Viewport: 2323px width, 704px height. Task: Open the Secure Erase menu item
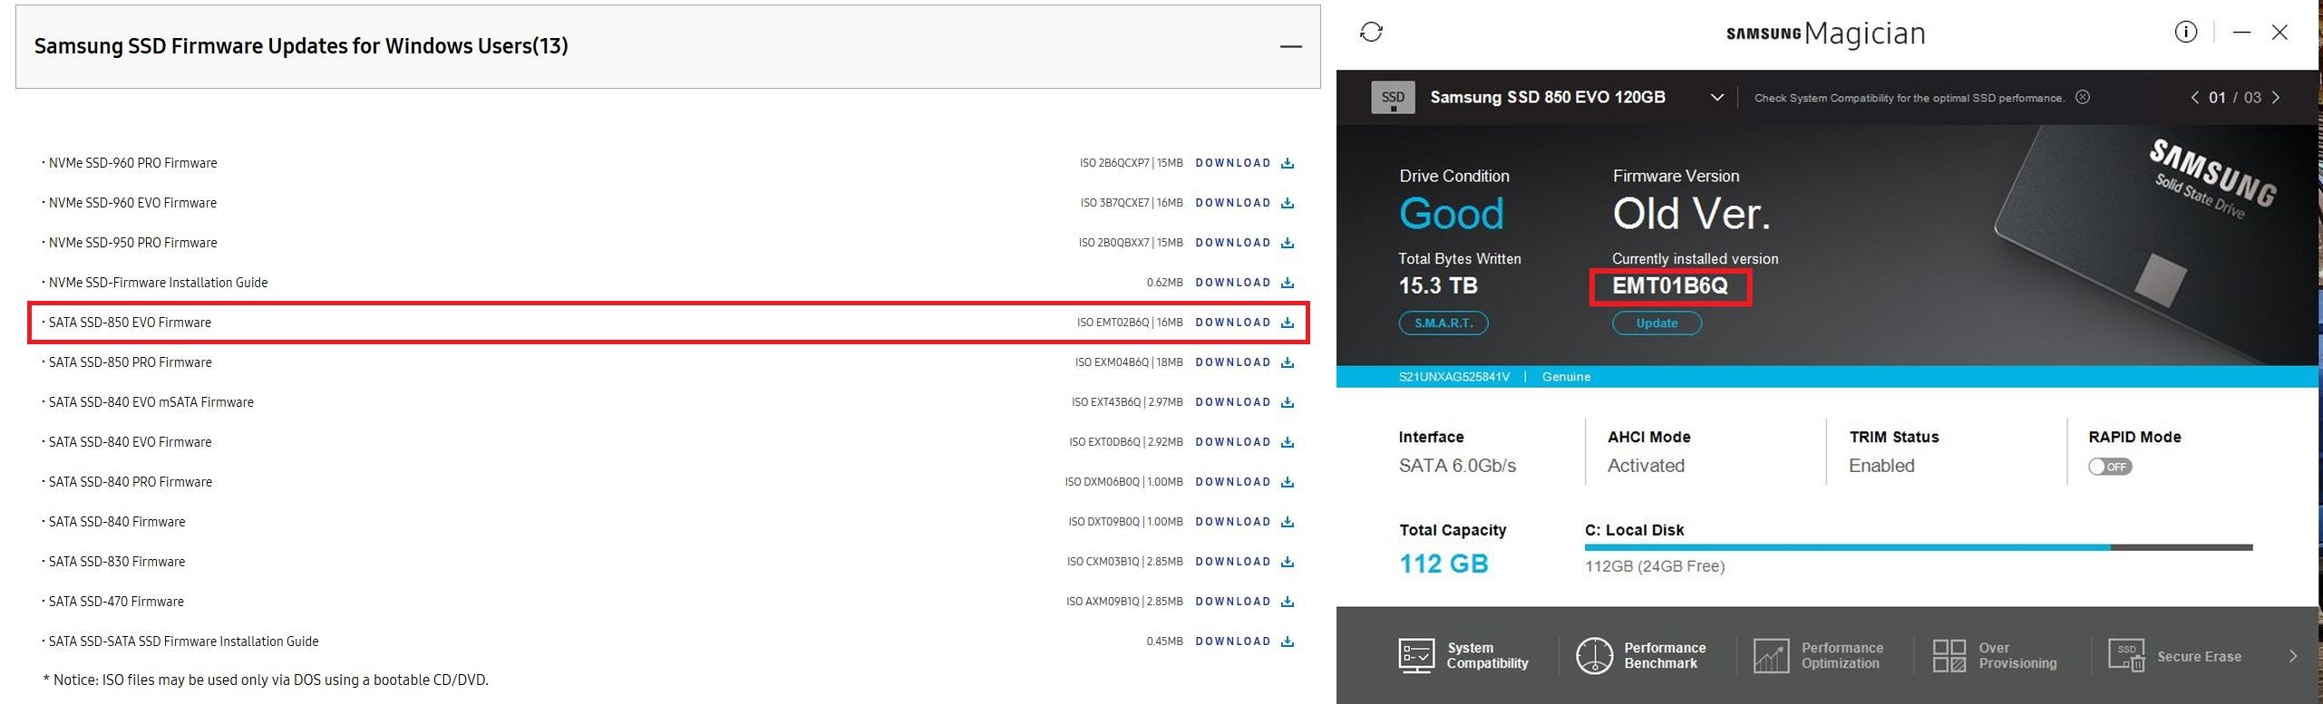point(2175,655)
